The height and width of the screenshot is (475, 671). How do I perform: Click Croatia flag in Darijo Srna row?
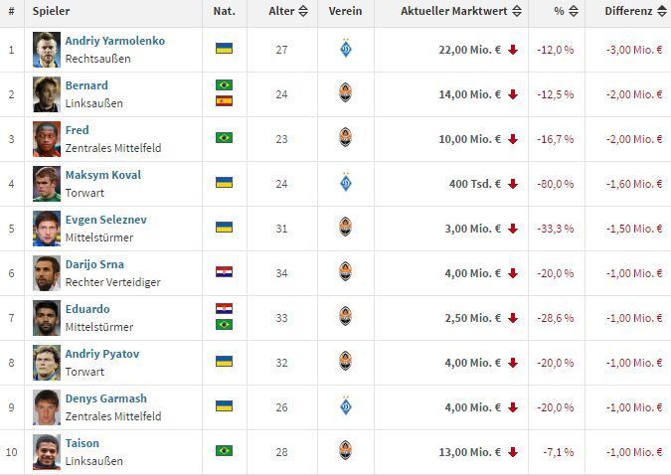tap(224, 271)
